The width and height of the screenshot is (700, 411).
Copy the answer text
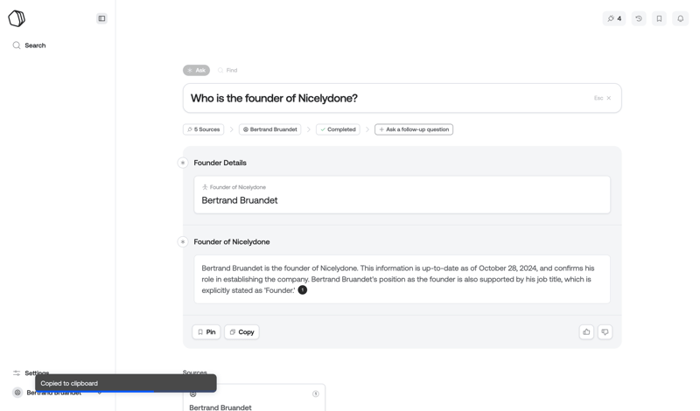[x=241, y=331]
